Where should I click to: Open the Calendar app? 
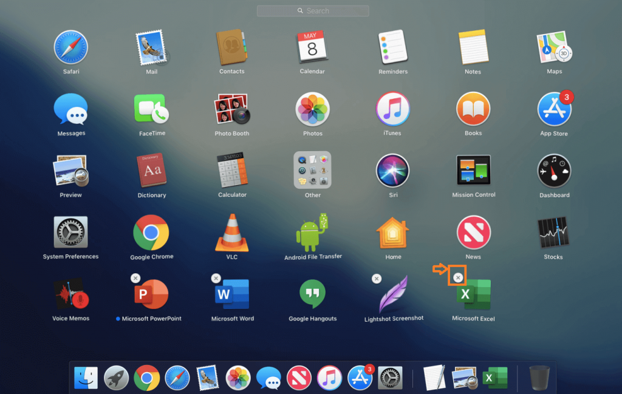(312, 47)
